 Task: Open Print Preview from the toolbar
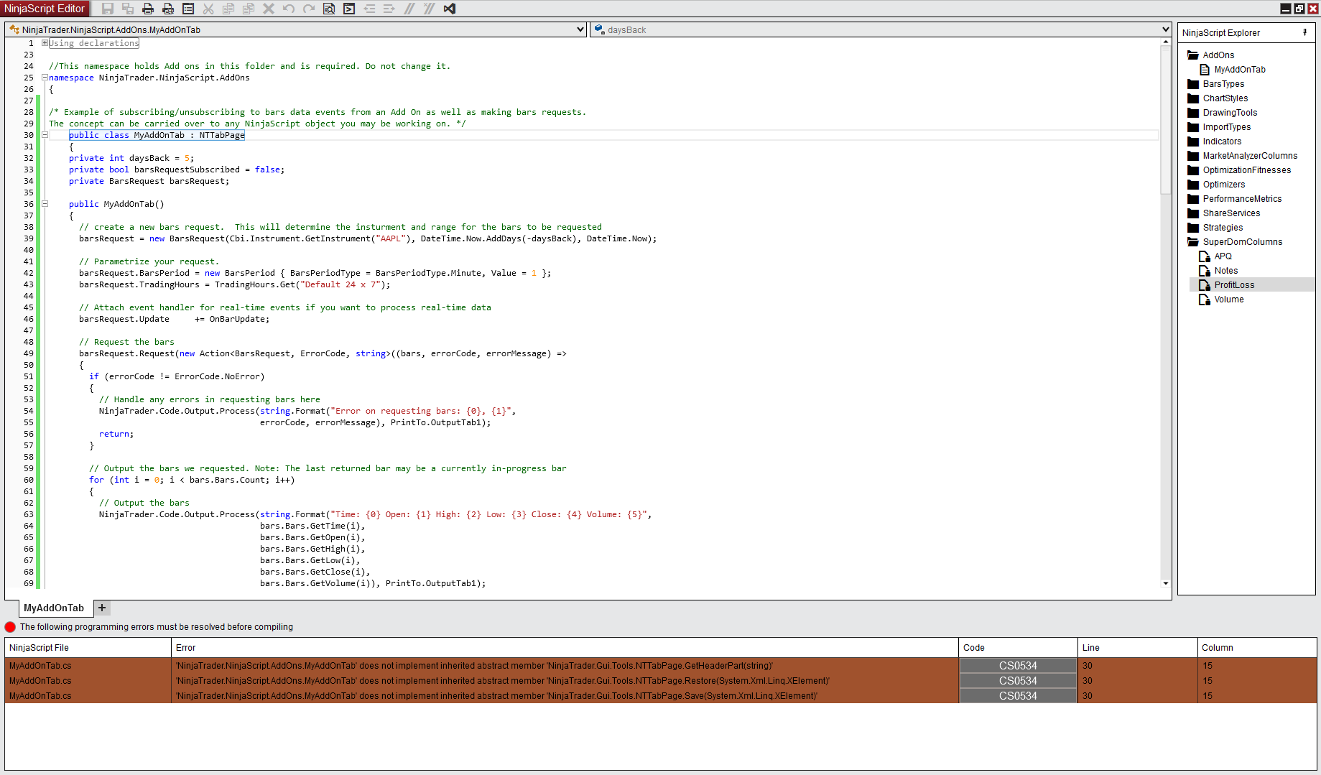click(x=168, y=9)
